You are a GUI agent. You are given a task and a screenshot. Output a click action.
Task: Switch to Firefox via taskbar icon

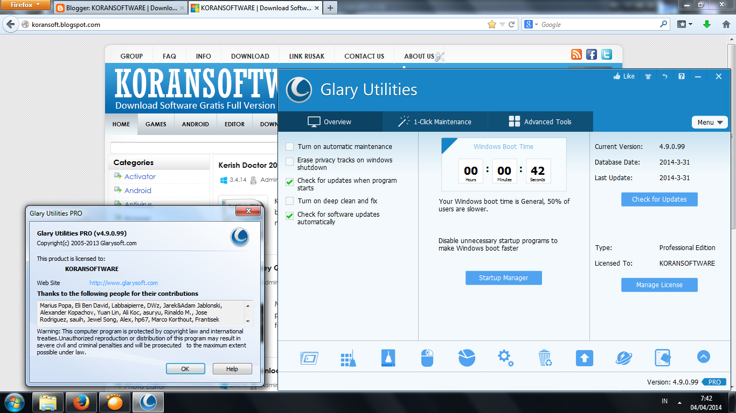click(x=81, y=402)
